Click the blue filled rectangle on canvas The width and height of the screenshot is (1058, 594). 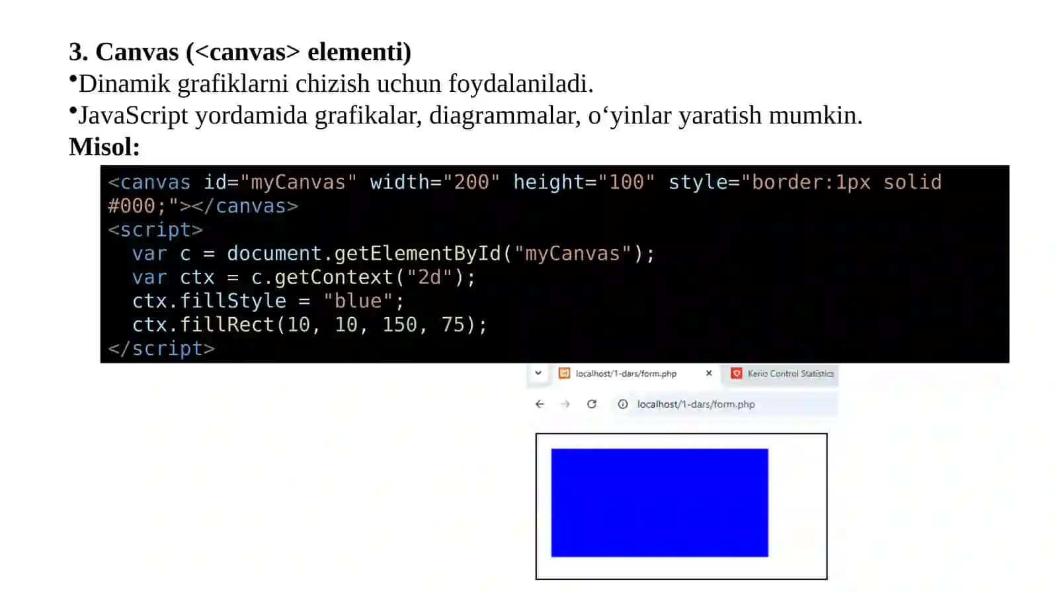coord(660,503)
